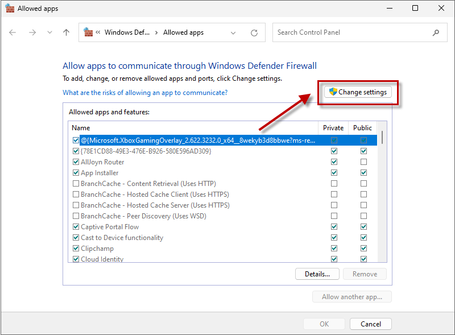Image resolution: width=455 pixels, height=335 pixels.
Task: Uncheck the XboxGamingOverlay name checkbox
Action: [76, 140]
